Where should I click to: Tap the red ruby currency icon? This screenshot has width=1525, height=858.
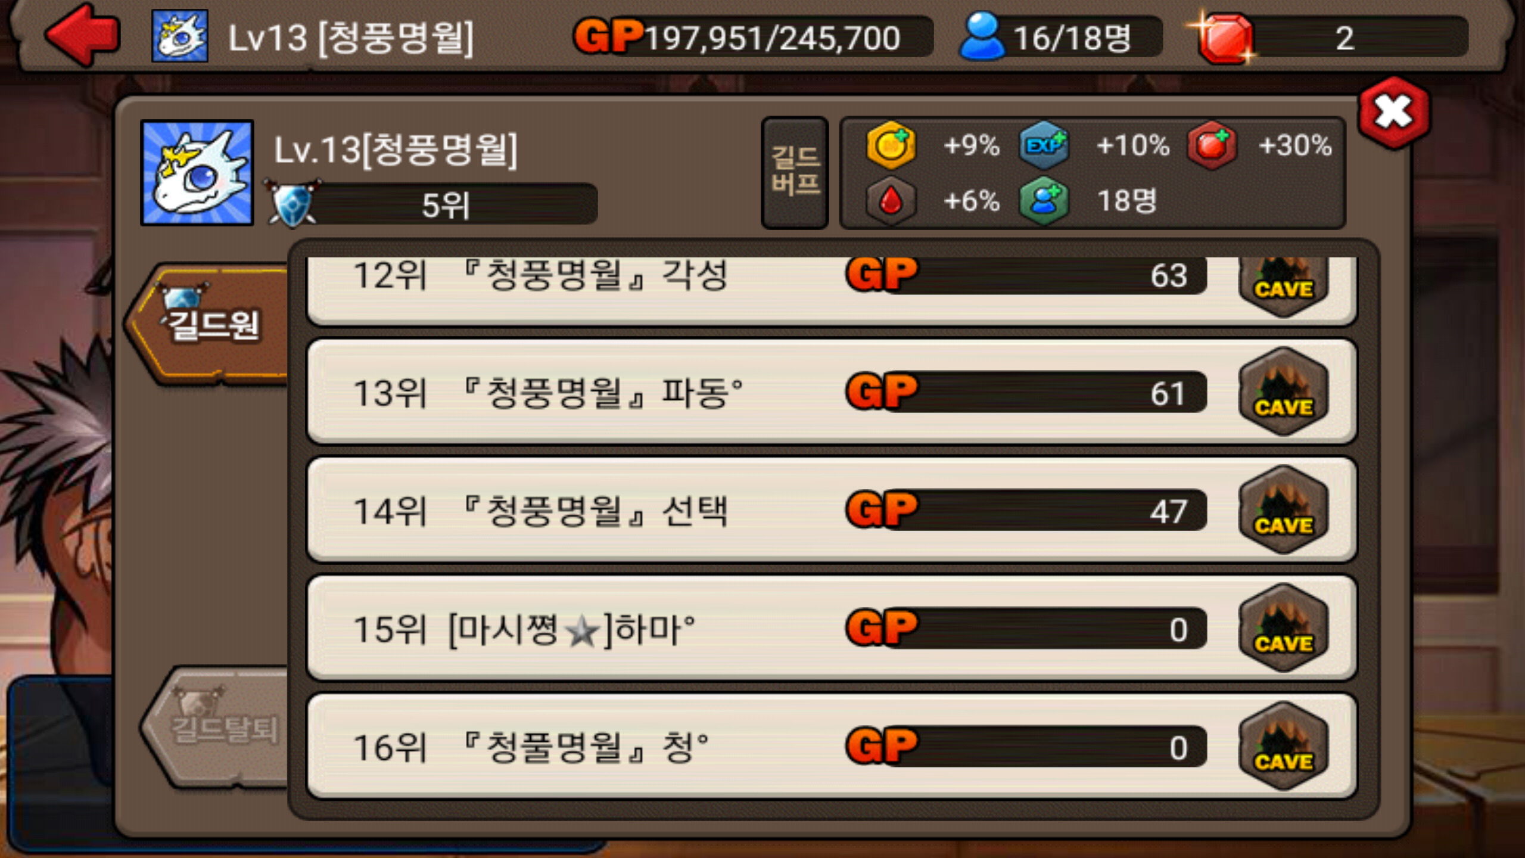tap(1224, 37)
